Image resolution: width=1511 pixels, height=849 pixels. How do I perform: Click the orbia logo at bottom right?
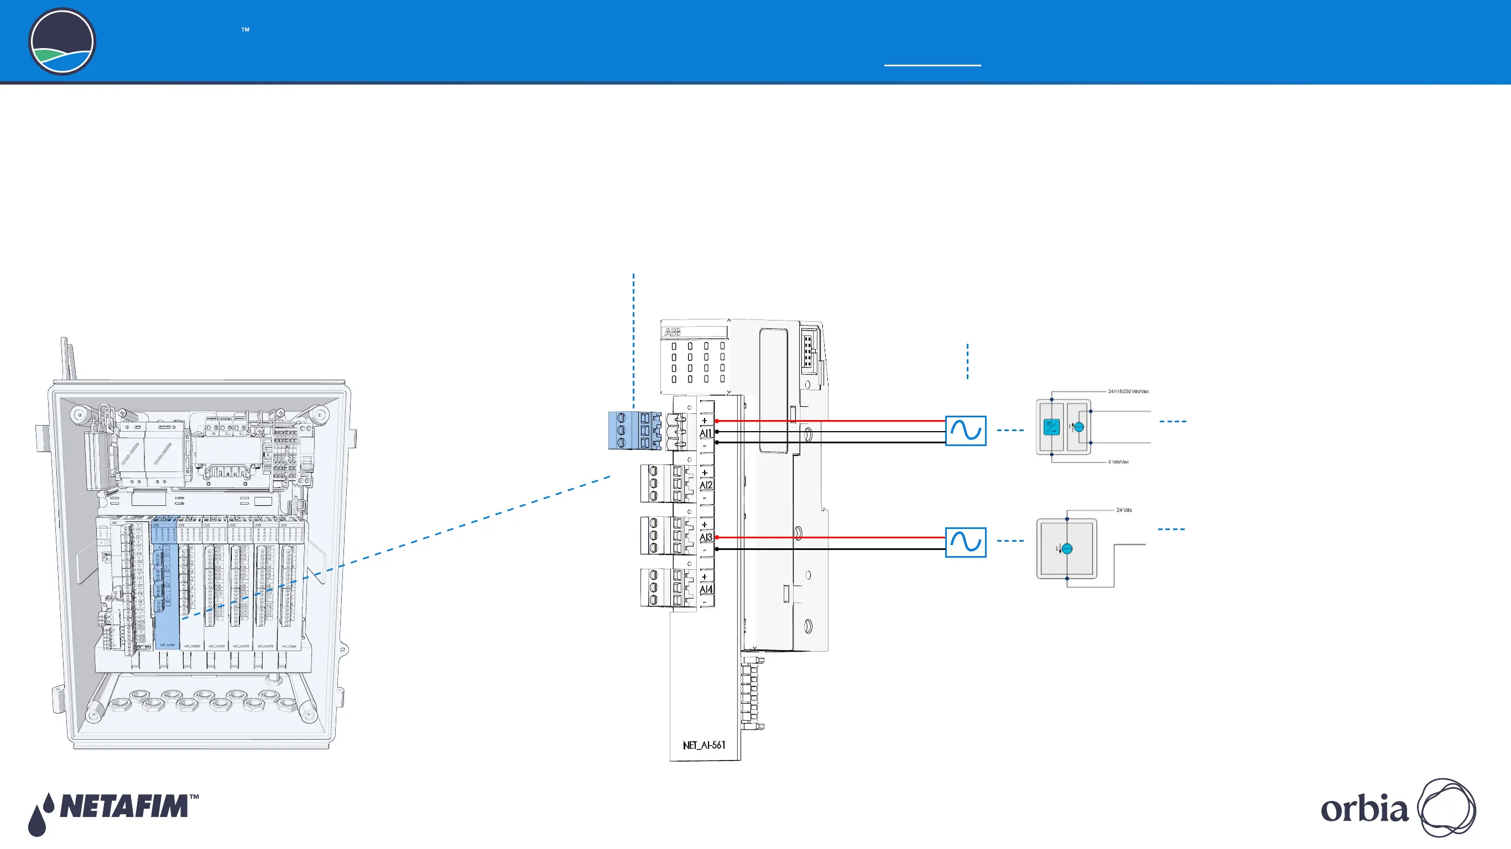1398,808
